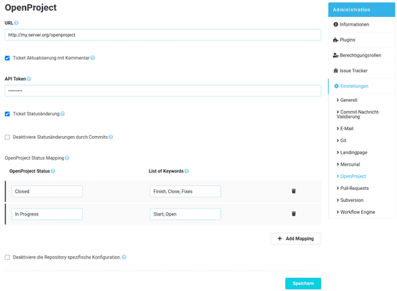Viewport: 397px width, 291px height.
Task: Uncheck Ticket Aktualisierung mit Kommentar checkbox
Action: (x=7, y=58)
